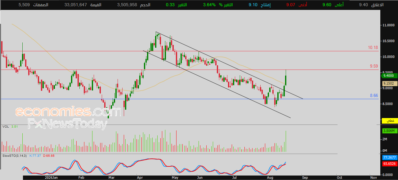Click the FxNewsToday watermark logo
Screen dimensions: 398x180
[x=67, y=124]
